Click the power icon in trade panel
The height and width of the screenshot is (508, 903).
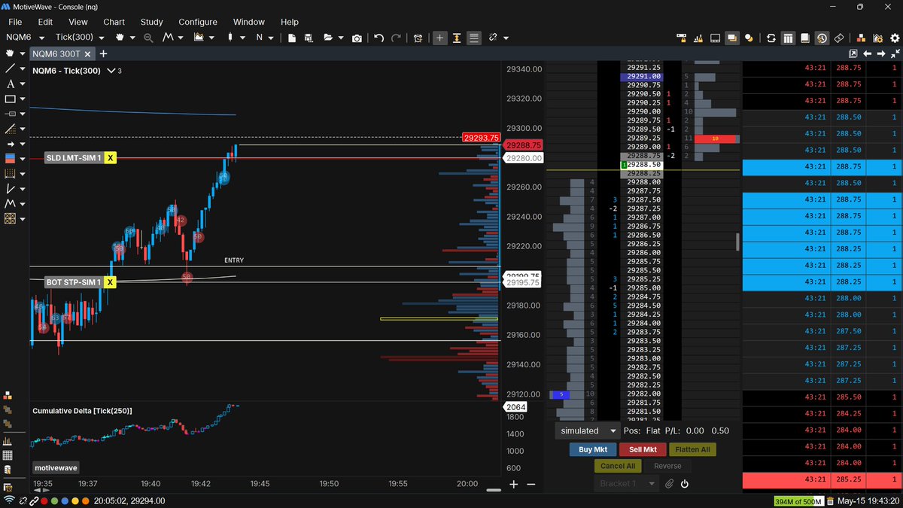pos(685,484)
